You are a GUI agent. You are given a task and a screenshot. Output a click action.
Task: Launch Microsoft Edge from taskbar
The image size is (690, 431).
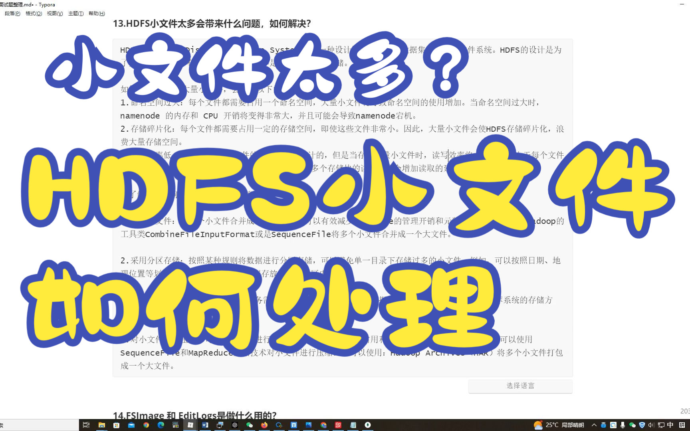point(161,425)
